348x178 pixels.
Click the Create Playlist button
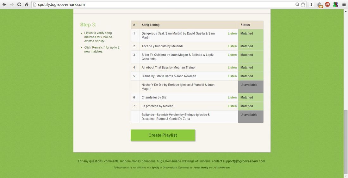(163, 135)
